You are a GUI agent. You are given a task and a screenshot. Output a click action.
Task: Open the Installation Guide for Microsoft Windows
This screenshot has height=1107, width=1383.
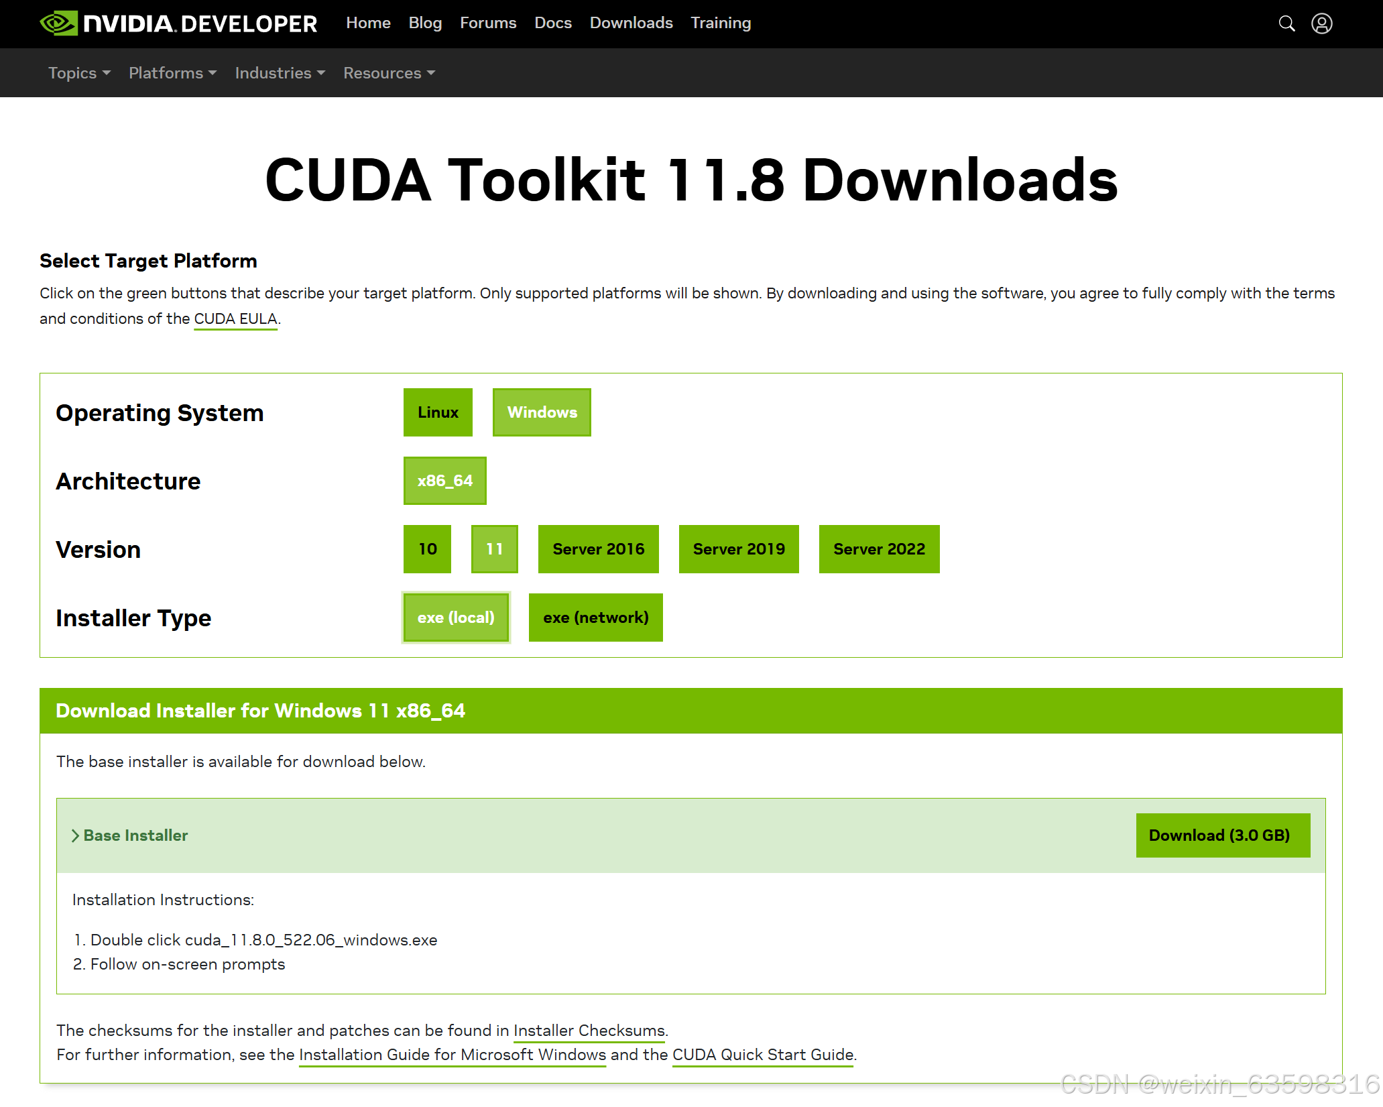[452, 1055]
